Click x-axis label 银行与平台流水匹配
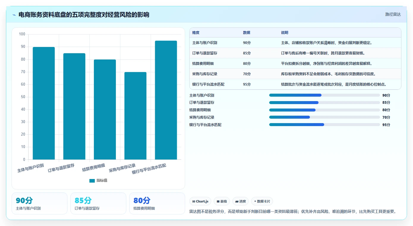 (x=149, y=169)
